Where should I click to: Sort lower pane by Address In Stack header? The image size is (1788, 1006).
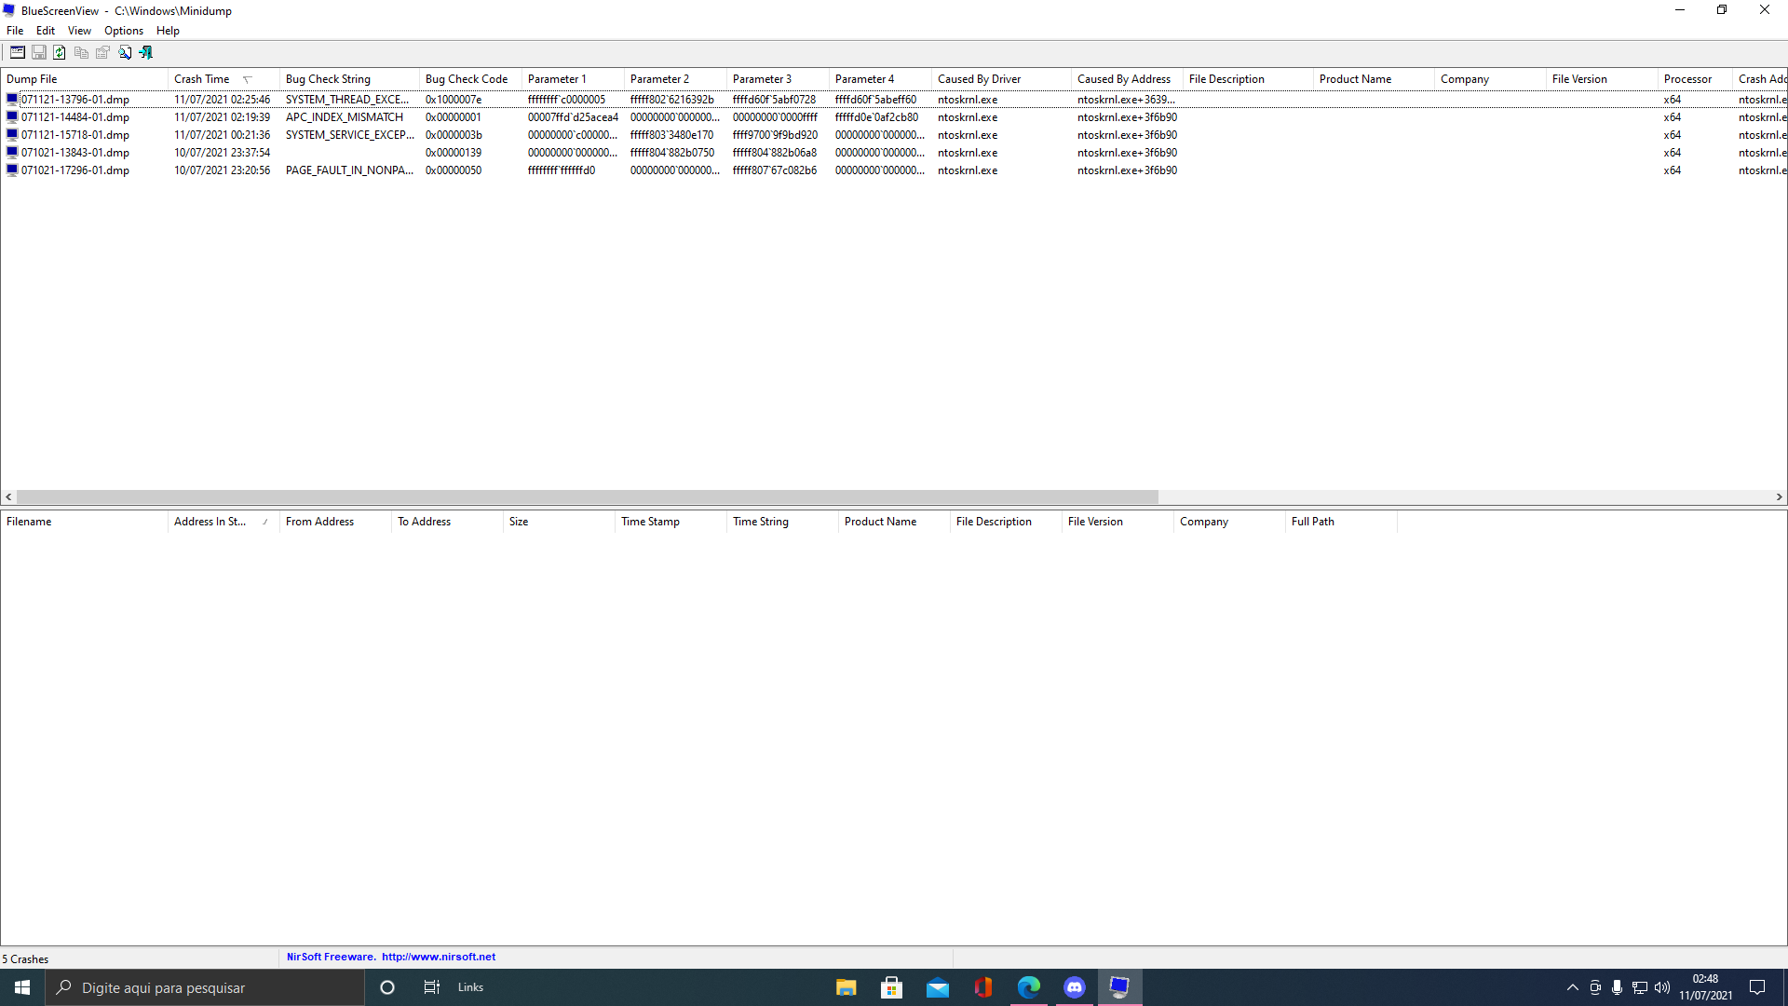point(223,522)
